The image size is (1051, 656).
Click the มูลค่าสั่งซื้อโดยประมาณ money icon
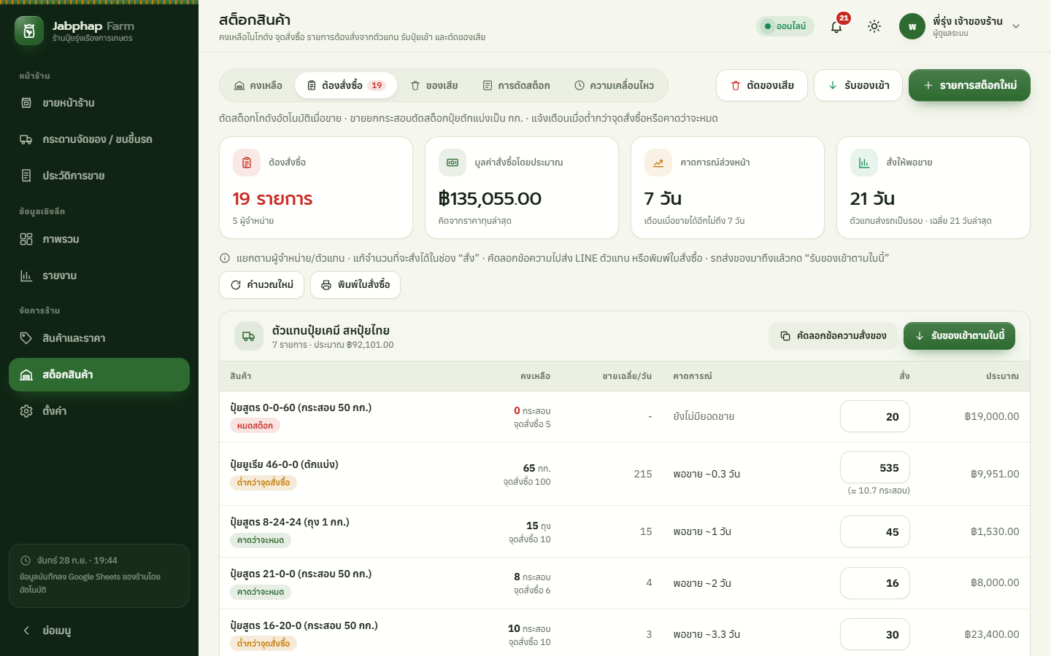(453, 163)
